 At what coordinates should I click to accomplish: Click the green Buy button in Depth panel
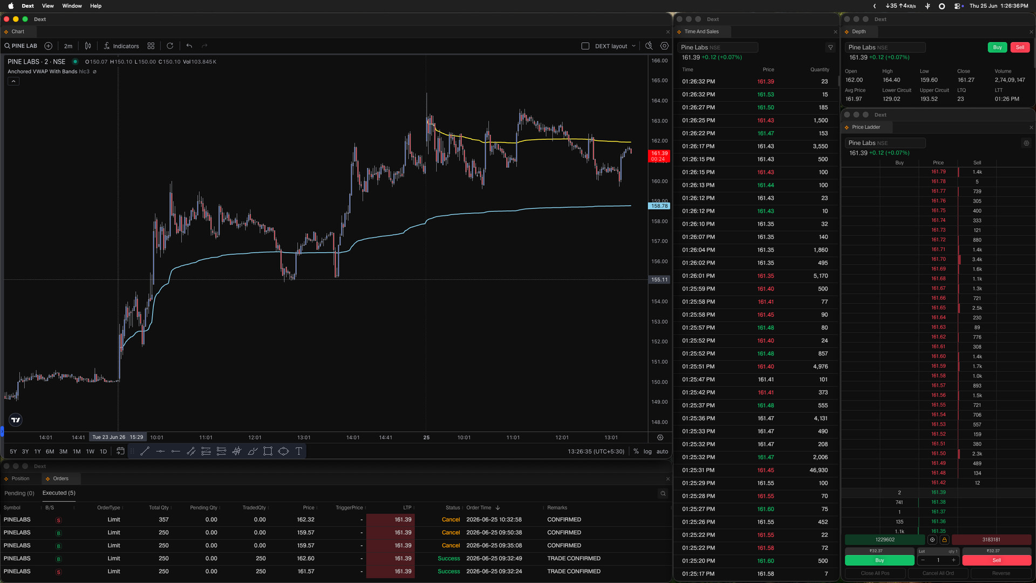coord(997,48)
